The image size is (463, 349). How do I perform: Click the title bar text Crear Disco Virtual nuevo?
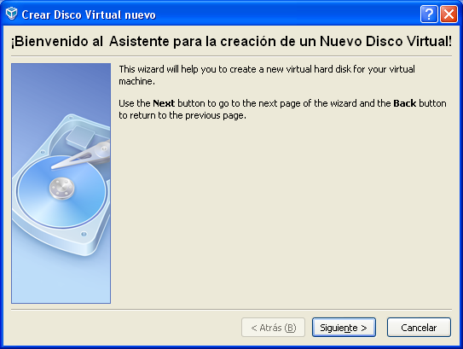pos(89,15)
